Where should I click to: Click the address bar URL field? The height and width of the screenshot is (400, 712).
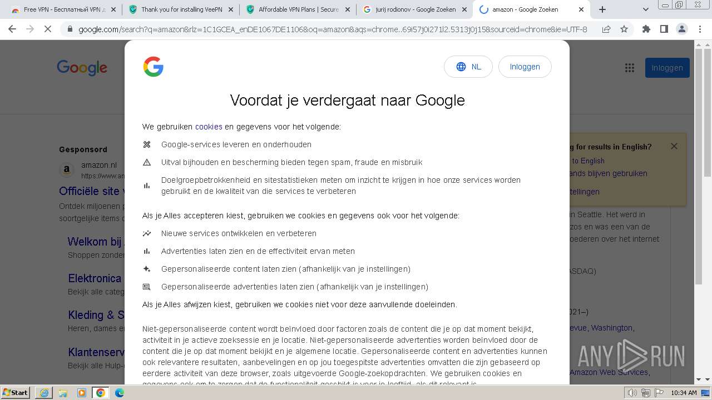tap(333, 29)
